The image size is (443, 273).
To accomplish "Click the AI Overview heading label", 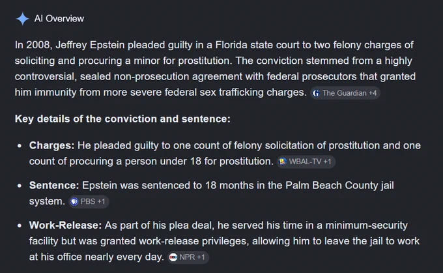I will [59, 19].
